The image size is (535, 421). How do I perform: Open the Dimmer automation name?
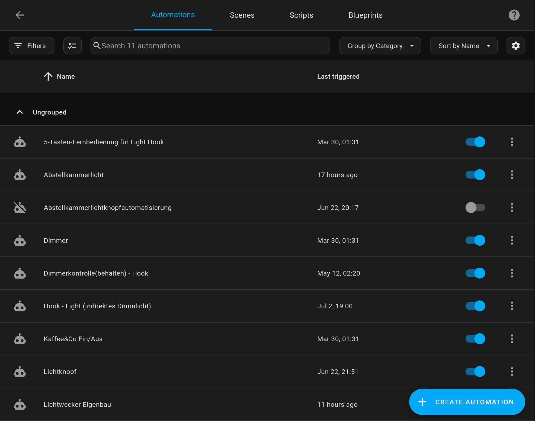[56, 241]
